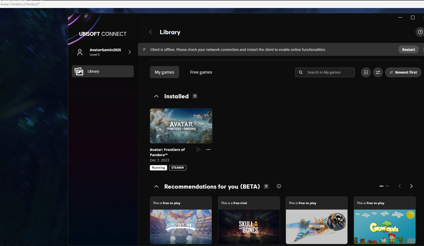Play Avatar: Frontiers of Pandora

[x=198, y=149]
